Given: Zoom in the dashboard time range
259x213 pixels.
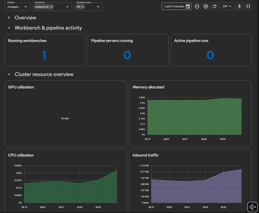Looking at the screenshot, I should pyautogui.click(x=206, y=6).
